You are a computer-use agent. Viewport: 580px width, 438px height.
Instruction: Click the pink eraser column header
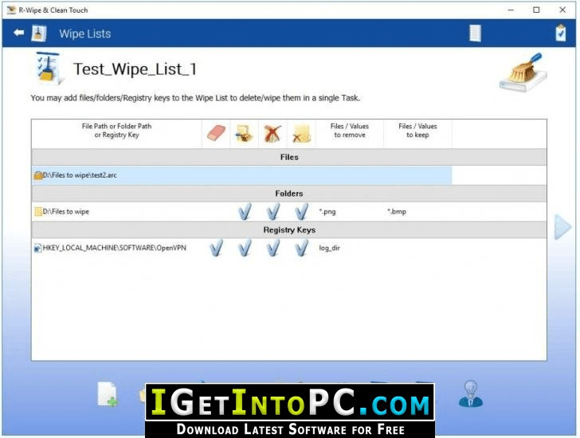click(217, 134)
